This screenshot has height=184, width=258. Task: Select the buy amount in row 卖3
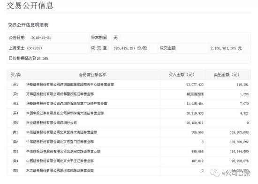(x=197, y=152)
